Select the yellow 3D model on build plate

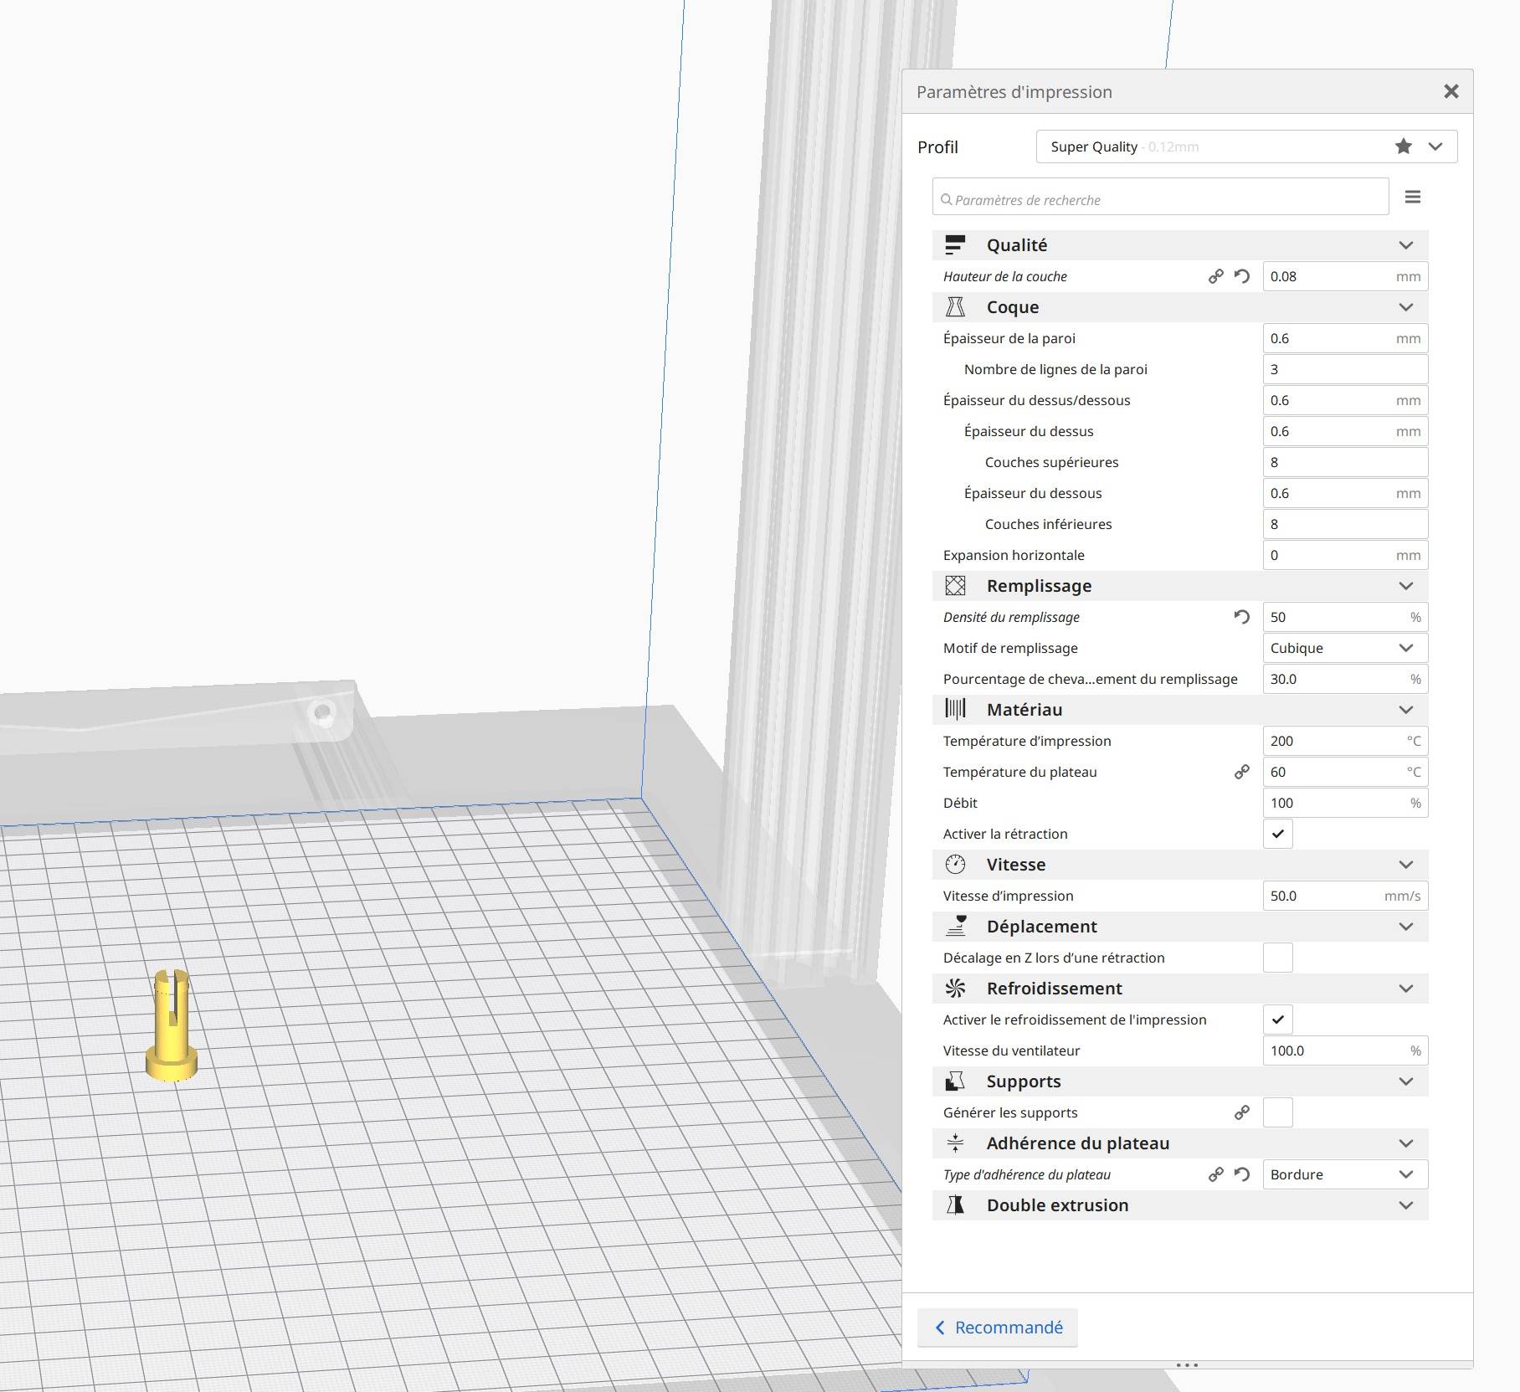coord(172,1025)
